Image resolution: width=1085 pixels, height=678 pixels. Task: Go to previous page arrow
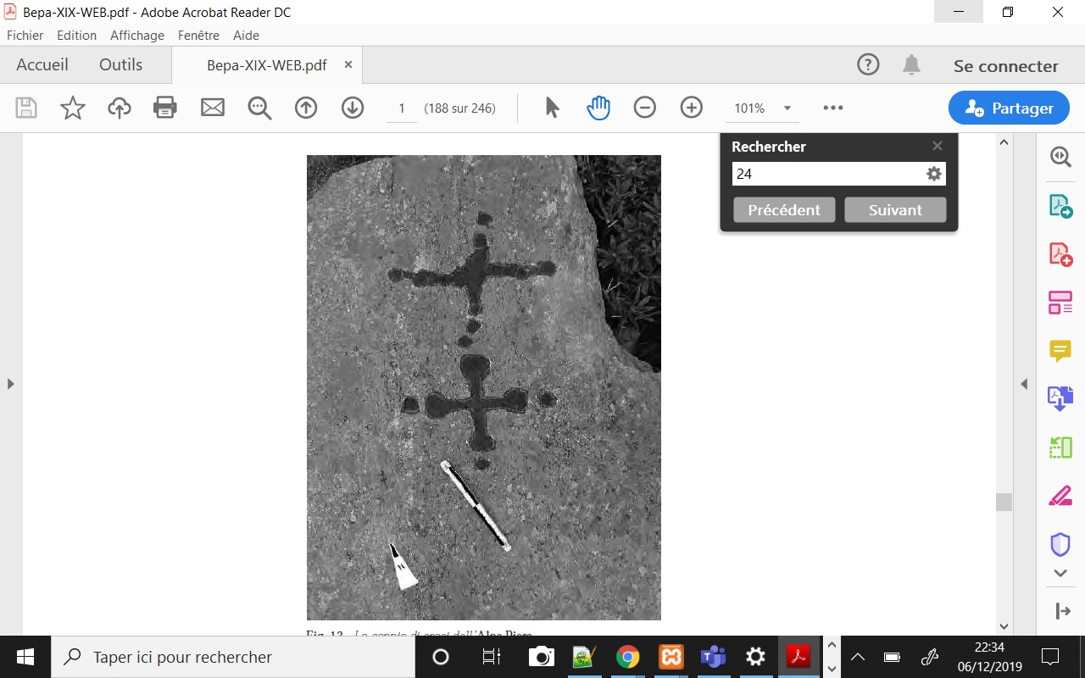(x=305, y=108)
